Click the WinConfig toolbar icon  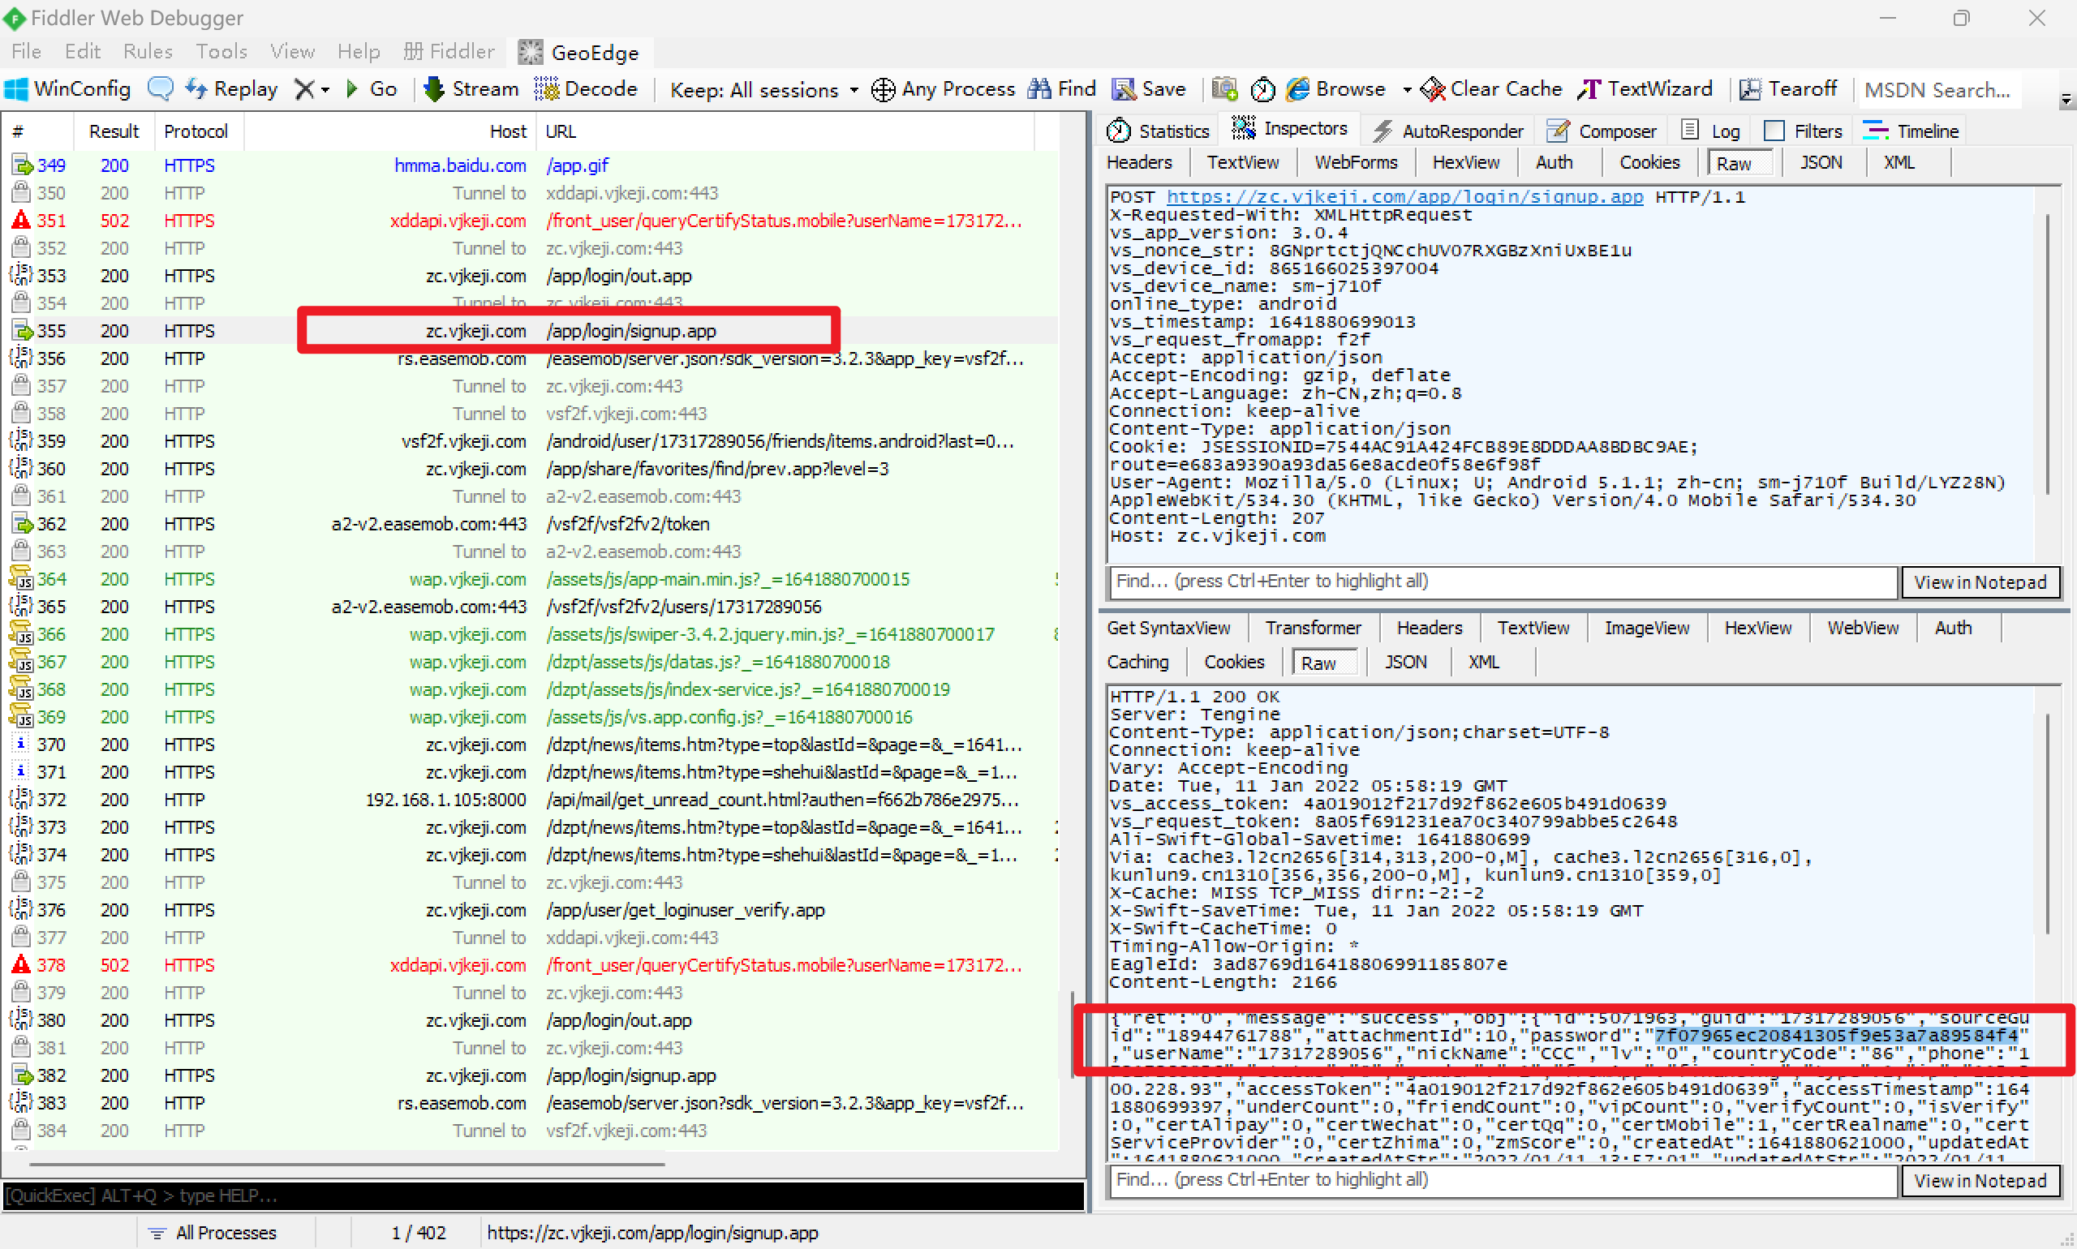pos(16,88)
